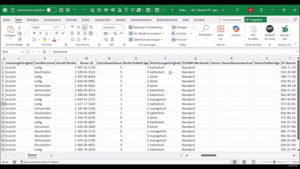This screenshot has height=169, width=300.
Task: Apply the thousands separator 000 format
Action: [121, 33]
